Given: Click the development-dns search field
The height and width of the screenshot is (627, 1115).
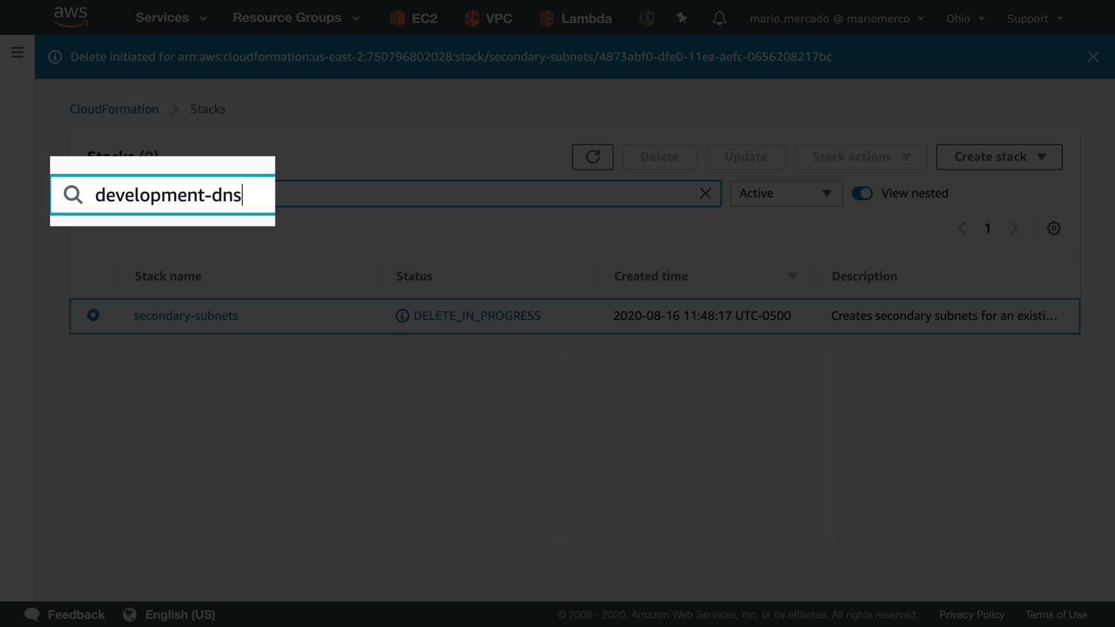Looking at the screenshot, I should pos(168,195).
